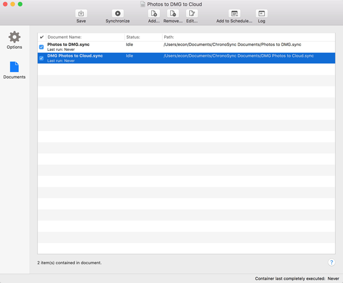
Task: Uncheck the DMG Photos to Cloud.sync checkbox
Action: (41, 58)
